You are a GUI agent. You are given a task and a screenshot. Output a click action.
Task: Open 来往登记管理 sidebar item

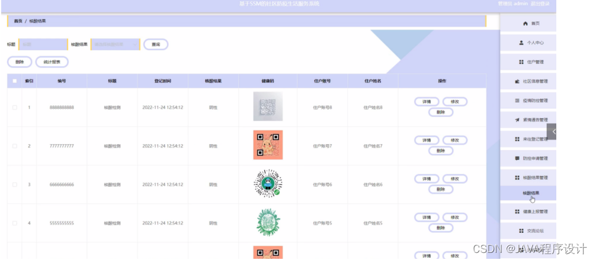(528, 139)
